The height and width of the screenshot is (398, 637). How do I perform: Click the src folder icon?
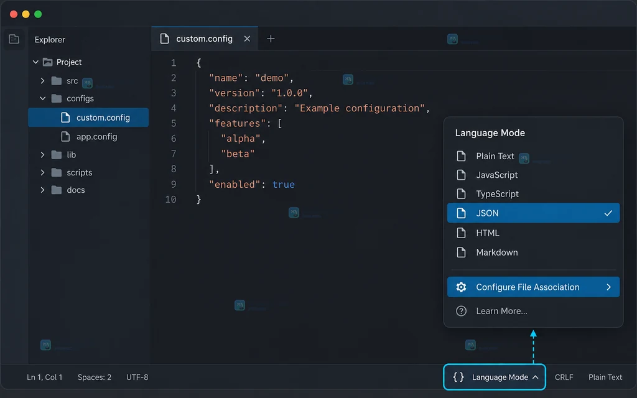click(x=57, y=81)
